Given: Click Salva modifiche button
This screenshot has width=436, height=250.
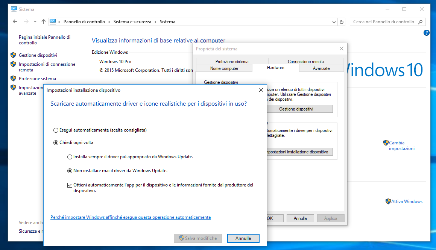Looking at the screenshot, I should [x=198, y=238].
